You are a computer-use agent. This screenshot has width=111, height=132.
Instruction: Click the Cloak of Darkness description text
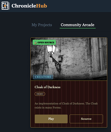[x=66, y=106]
